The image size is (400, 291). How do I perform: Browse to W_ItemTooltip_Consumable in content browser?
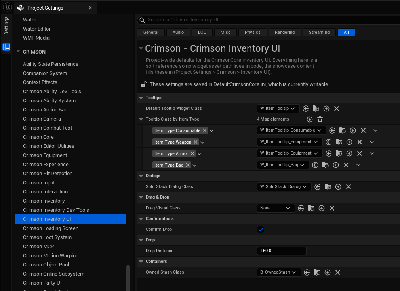point(342,130)
